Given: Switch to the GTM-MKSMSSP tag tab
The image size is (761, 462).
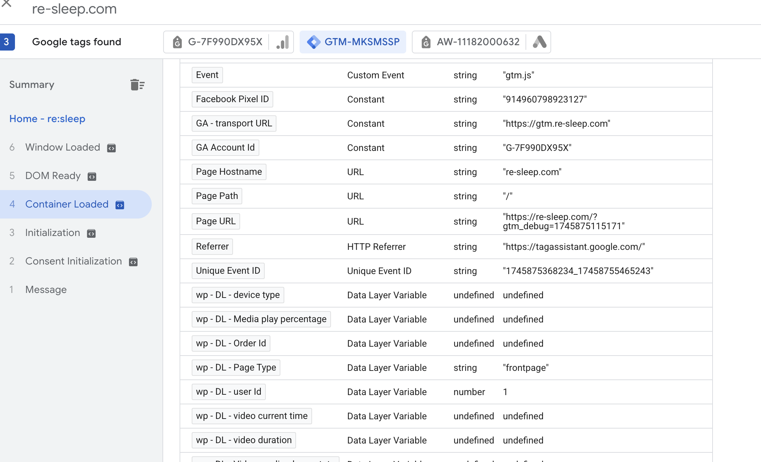Looking at the screenshot, I should (x=353, y=42).
